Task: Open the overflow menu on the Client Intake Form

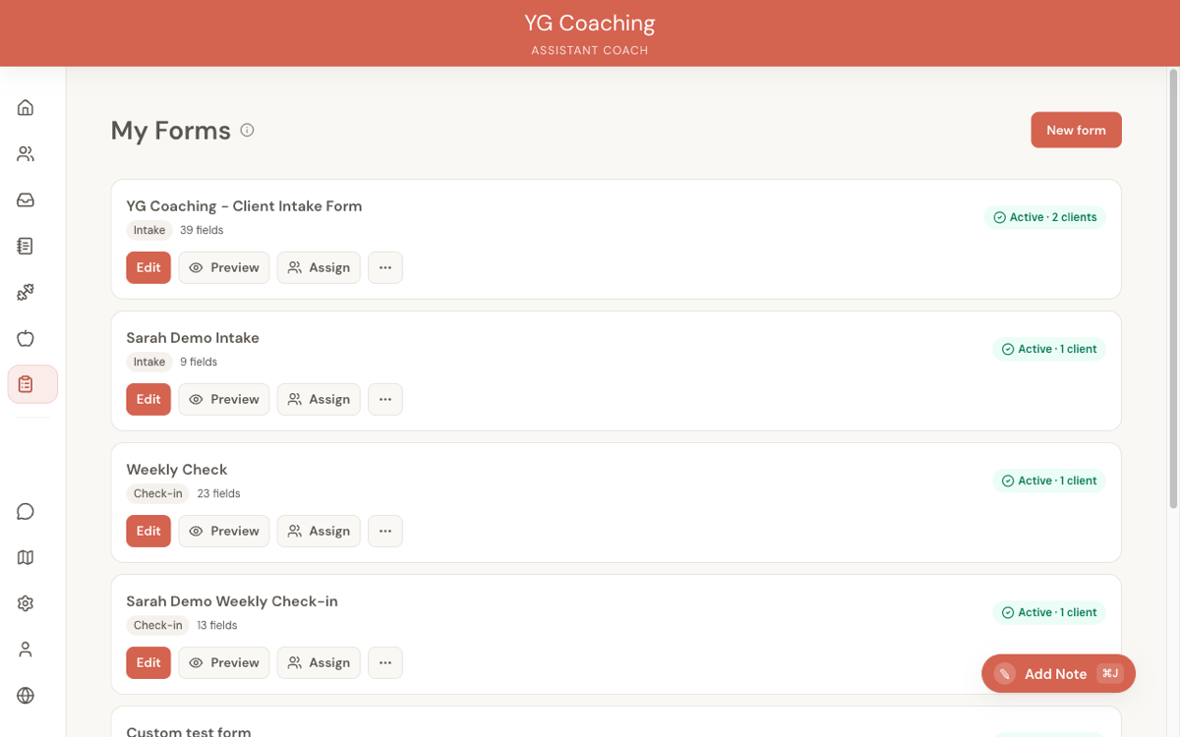Action: click(x=384, y=267)
